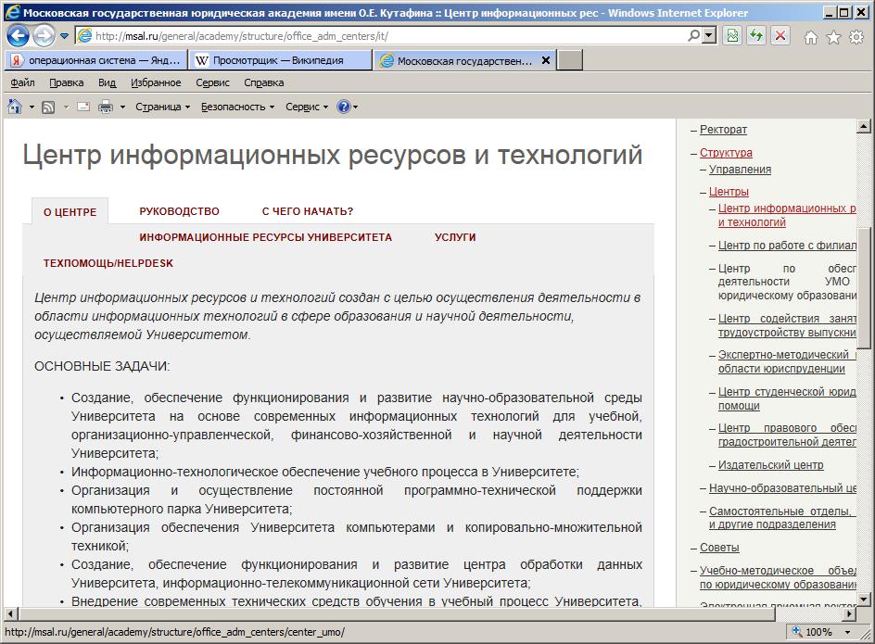The width and height of the screenshot is (875, 644).
Task: Open 'Центр информационных р... и технологий' sidebar link
Action: tap(787, 215)
